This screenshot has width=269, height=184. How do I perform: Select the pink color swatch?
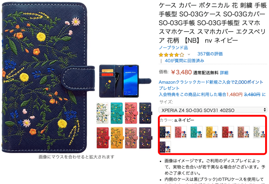(181, 132)
